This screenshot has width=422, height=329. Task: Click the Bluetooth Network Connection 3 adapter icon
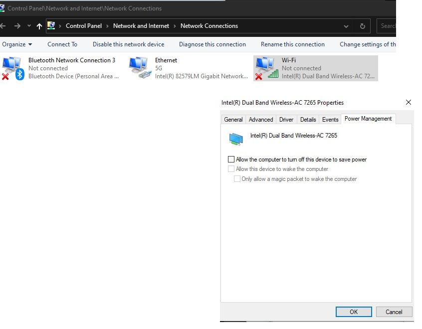point(12,68)
